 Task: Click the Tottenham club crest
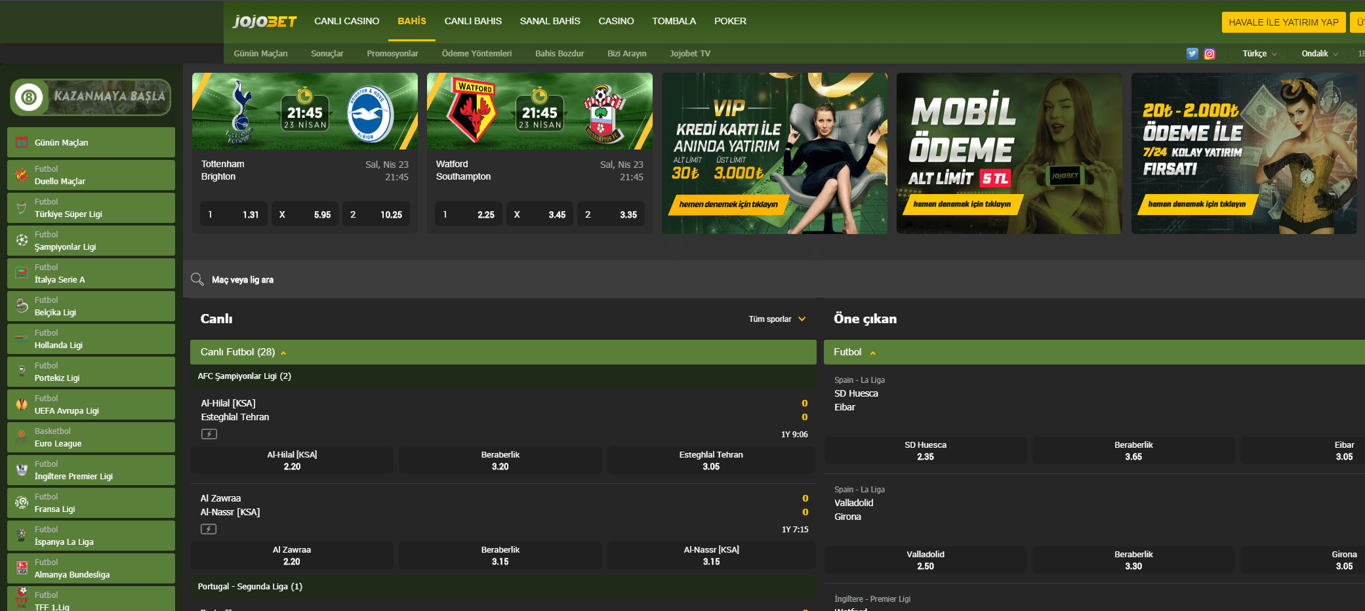coord(240,112)
